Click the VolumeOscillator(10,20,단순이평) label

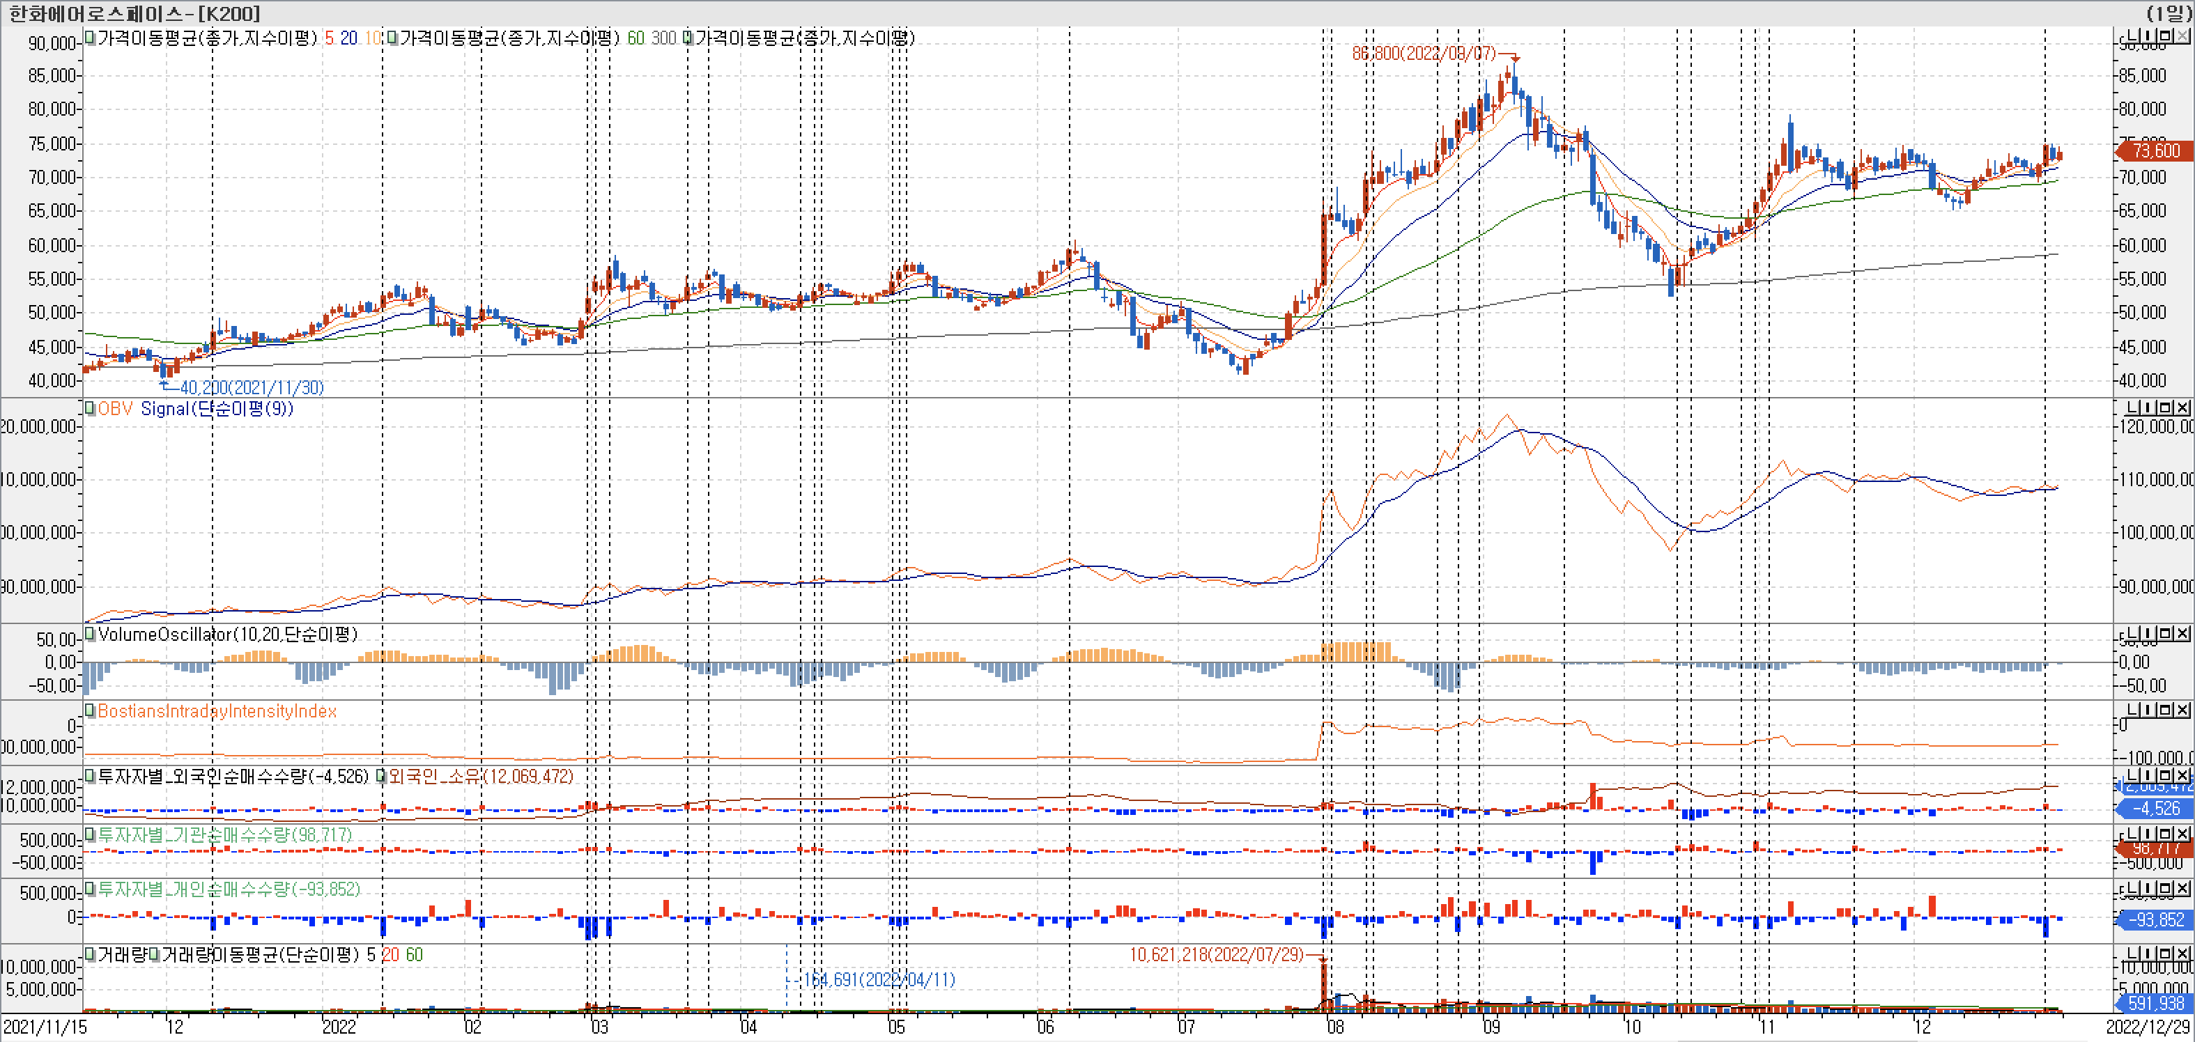tap(227, 634)
